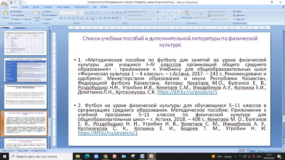Screen dimensions: 285x160
Task: Paste clipboard content with Вставить button
Action: point(5,15)
